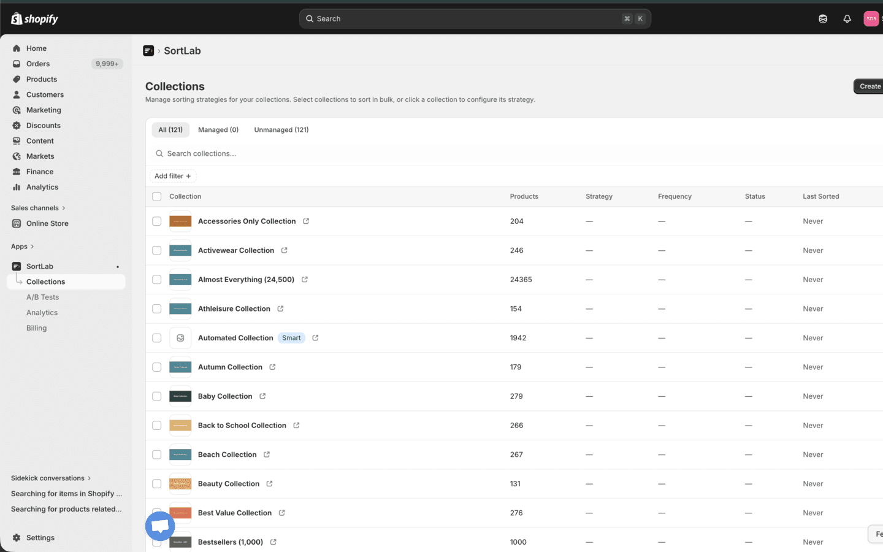This screenshot has width=883, height=552.
Task: Check the Beach Collection checkbox
Action: (x=157, y=454)
